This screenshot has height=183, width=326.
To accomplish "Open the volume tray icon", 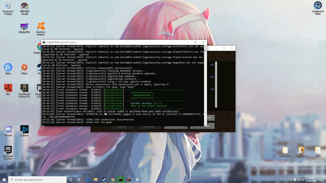I will click(303, 180).
